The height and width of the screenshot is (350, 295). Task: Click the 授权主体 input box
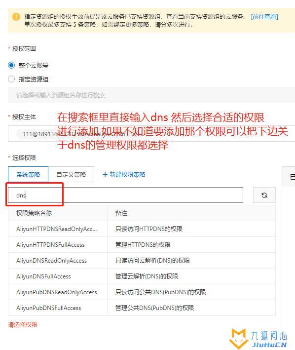pos(151,133)
